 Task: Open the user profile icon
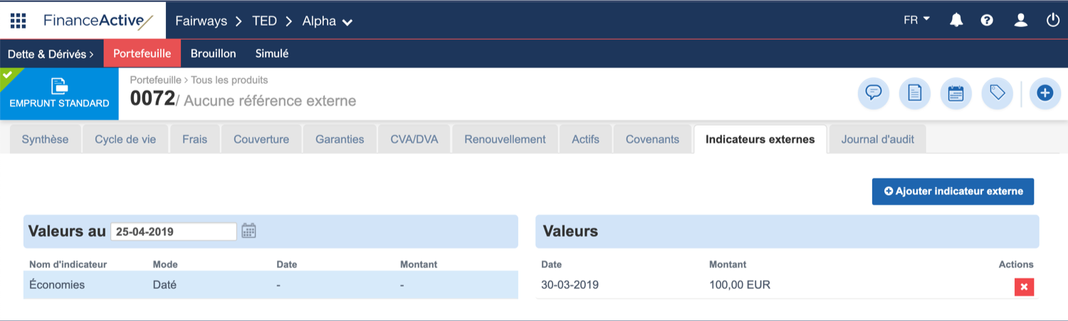point(1020,21)
